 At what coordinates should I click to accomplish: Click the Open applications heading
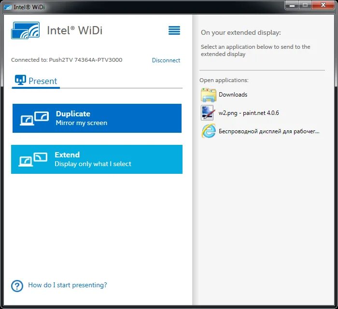tap(224, 80)
